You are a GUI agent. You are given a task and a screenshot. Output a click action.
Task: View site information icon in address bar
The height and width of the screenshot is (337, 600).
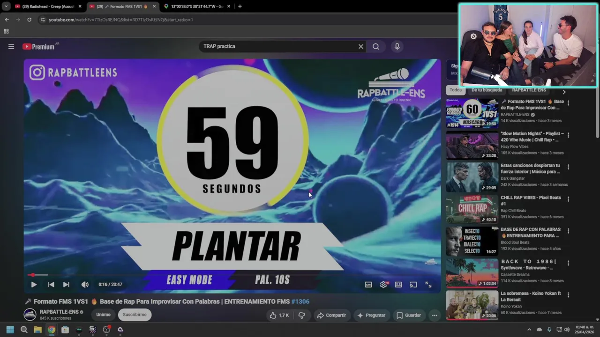pyautogui.click(x=43, y=20)
